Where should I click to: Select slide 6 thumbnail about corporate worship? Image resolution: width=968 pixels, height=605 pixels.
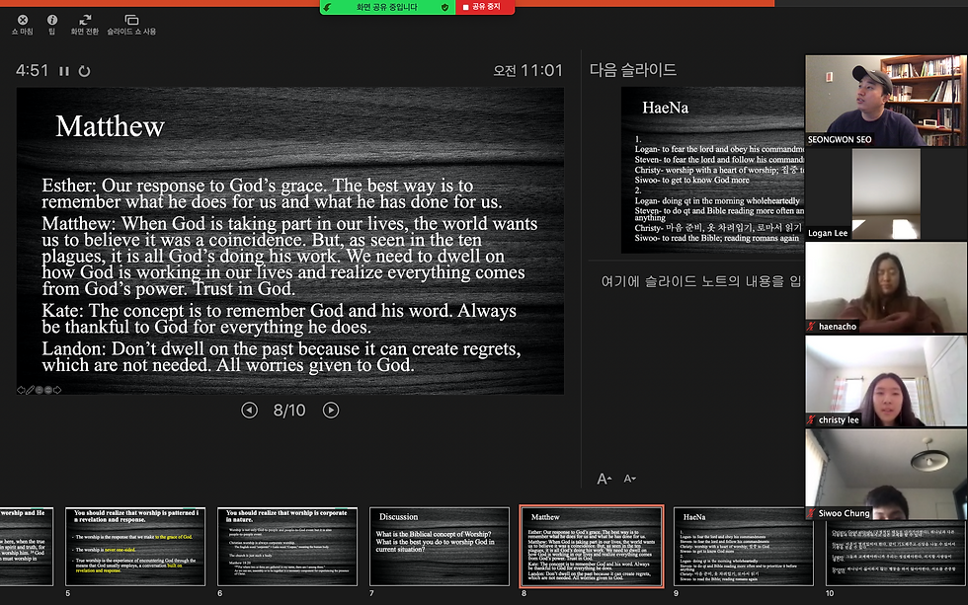click(x=287, y=547)
